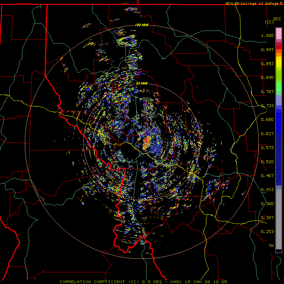284x284 pixels.
Task: Click the TH threshold label
Action: pos(271,246)
